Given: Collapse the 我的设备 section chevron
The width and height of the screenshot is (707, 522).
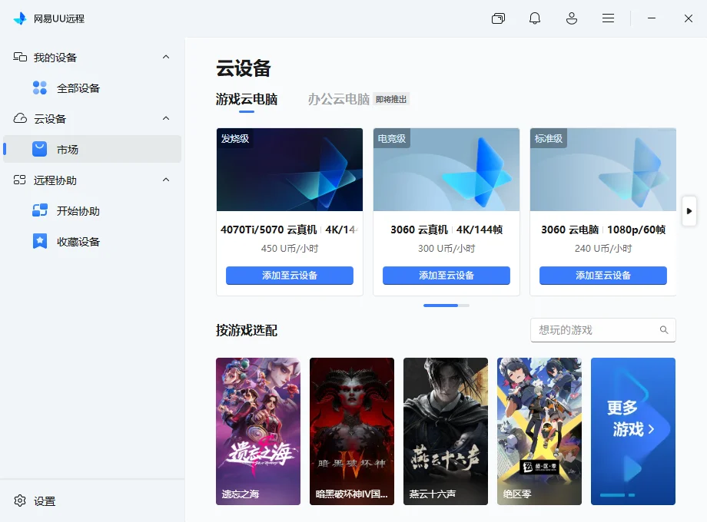Looking at the screenshot, I should tap(166, 58).
